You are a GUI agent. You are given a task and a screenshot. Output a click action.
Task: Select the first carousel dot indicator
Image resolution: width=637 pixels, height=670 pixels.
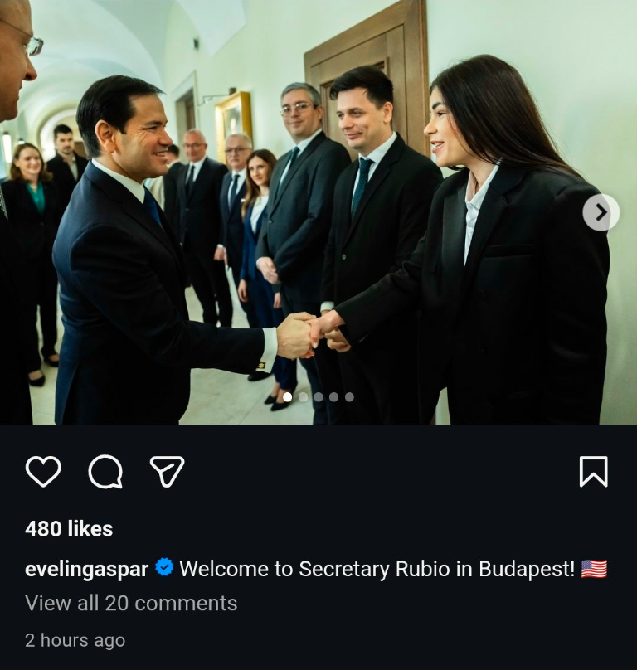(x=288, y=397)
